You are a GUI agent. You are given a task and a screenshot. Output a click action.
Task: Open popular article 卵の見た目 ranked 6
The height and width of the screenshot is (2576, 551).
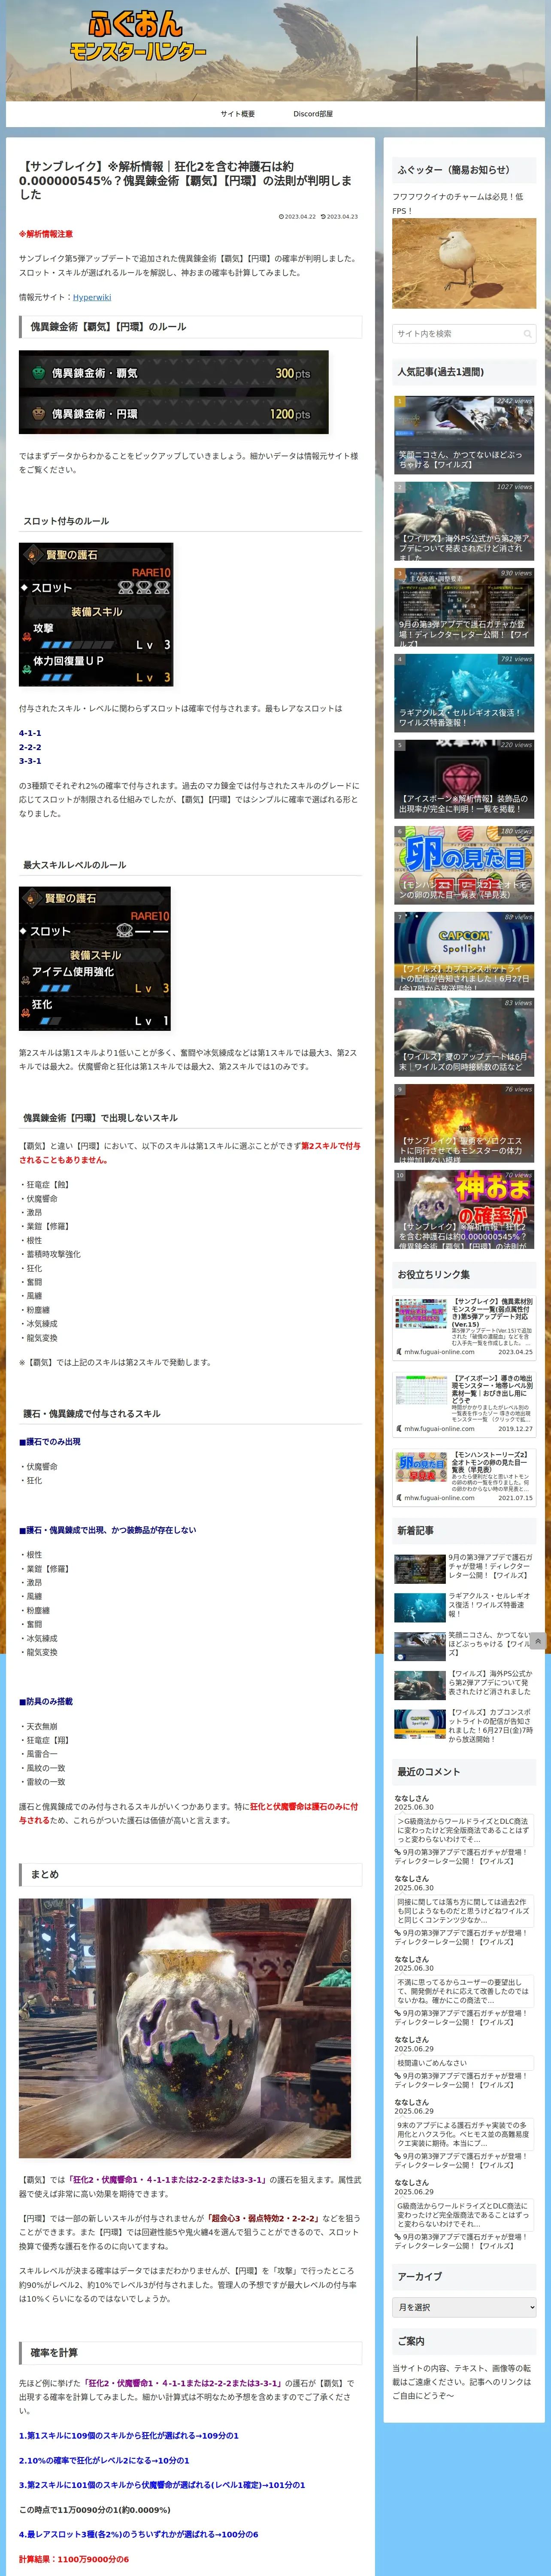tap(464, 865)
